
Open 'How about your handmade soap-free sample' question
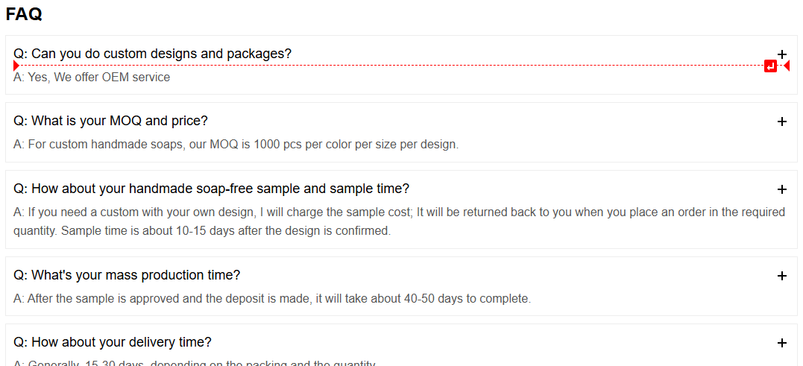click(212, 189)
